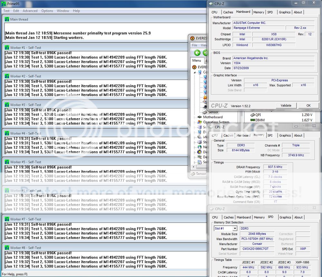Click the 'Corsair' manufacturer value
The height and width of the screenshot is (277, 322).
257,244
